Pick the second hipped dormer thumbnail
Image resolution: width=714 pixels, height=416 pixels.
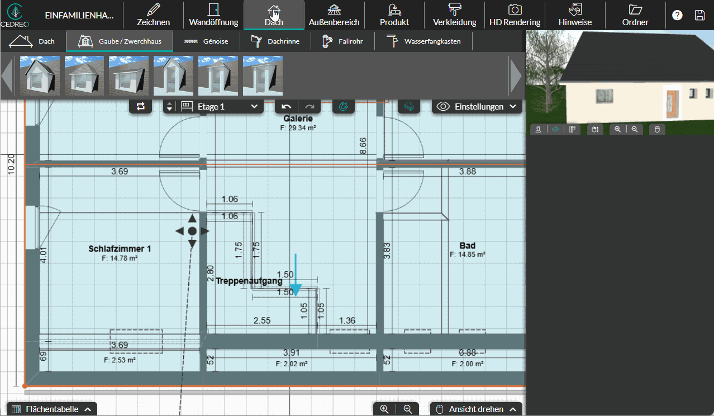point(84,75)
